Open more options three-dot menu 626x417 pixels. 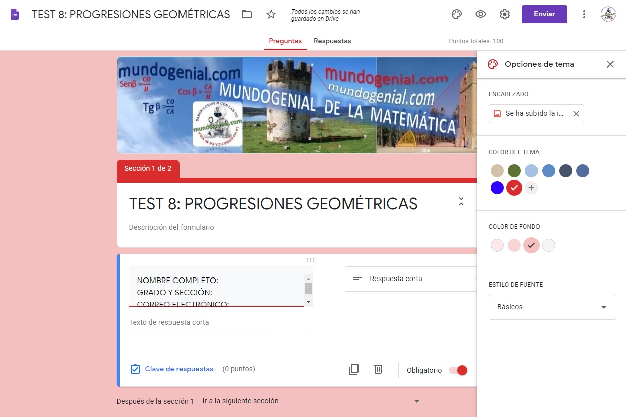[x=584, y=14]
